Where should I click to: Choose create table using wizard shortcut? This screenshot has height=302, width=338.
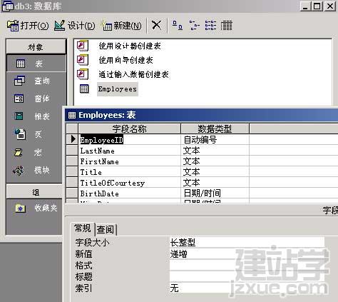pos(126,60)
